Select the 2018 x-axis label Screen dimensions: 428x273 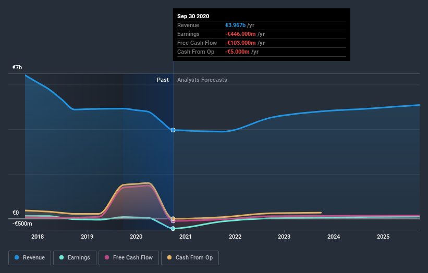(x=38, y=237)
